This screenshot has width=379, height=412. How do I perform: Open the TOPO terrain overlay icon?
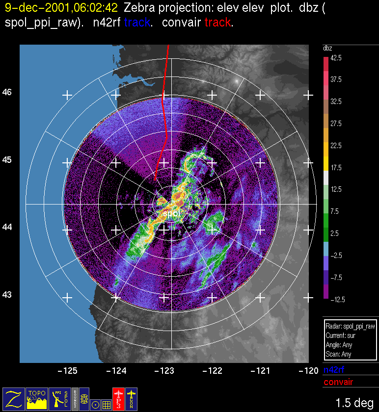tap(37, 399)
